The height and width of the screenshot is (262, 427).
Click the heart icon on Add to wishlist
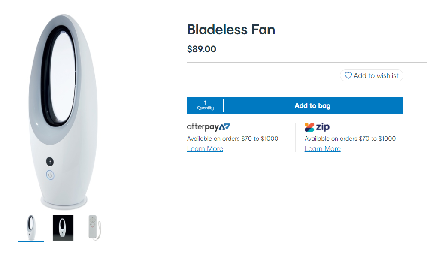(x=348, y=75)
